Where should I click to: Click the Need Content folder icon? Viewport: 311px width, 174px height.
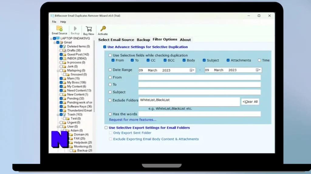pos(64,90)
